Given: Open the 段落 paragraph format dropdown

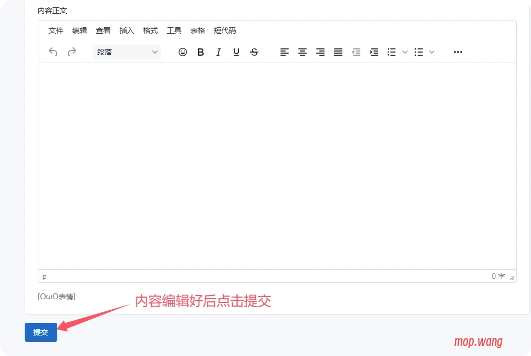Looking at the screenshot, I should click(127, 52).
